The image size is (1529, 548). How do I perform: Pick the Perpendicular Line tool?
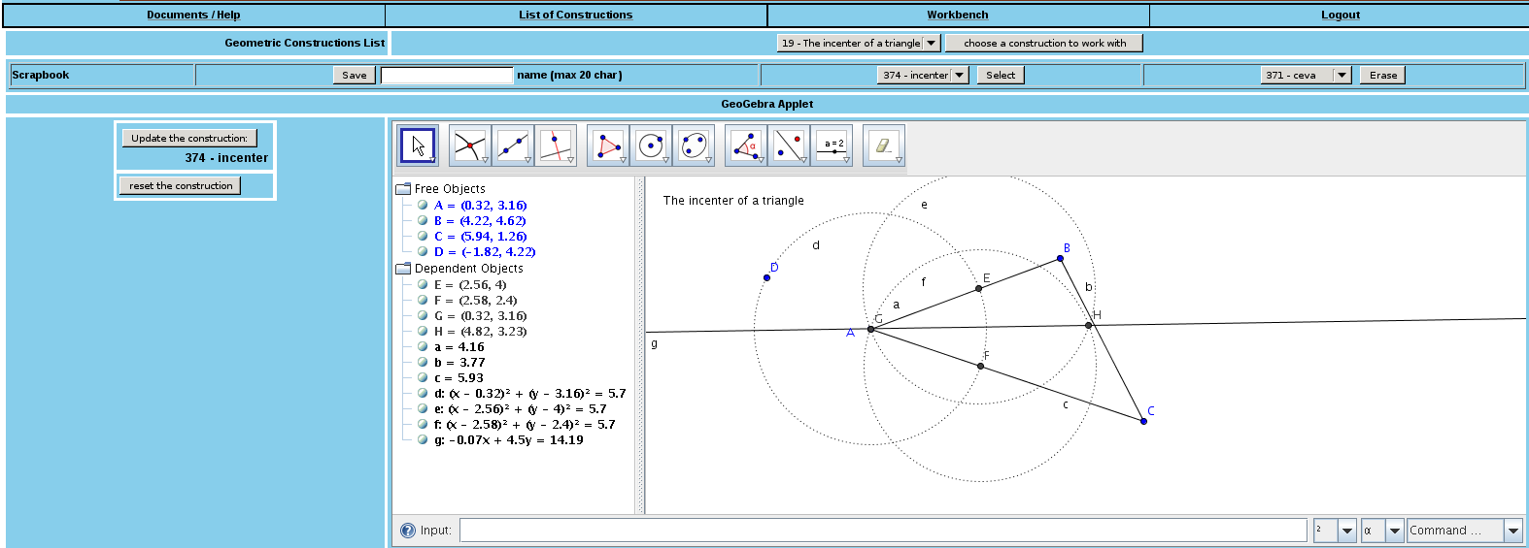(555, 145)
